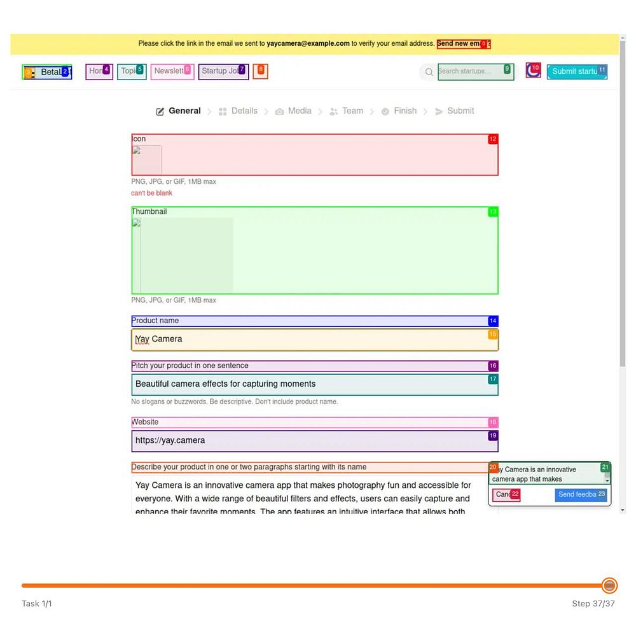Open the BetaList logo home link
This screenshot has width=636, height=633.
[47, 73]
